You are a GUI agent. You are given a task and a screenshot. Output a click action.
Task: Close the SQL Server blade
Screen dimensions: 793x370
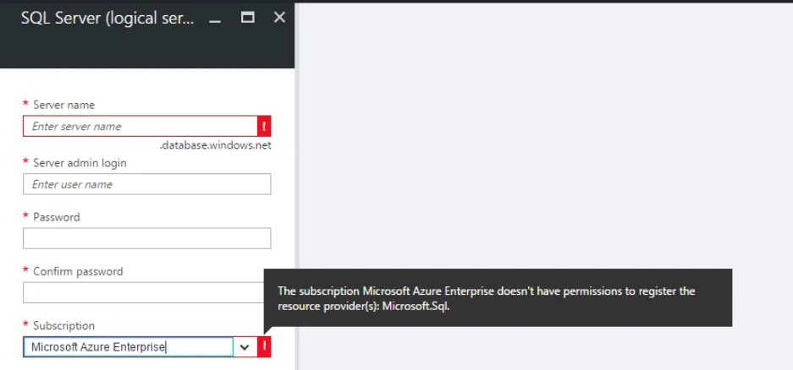click(279, 18)
